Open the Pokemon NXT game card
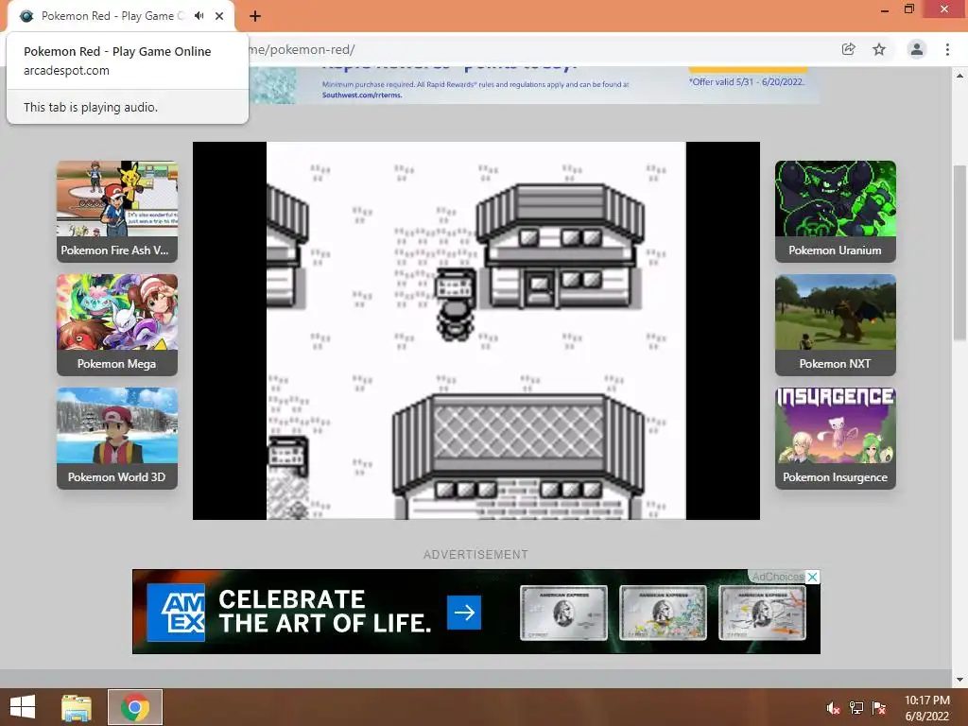968x726 pixels. coord(836,325)
